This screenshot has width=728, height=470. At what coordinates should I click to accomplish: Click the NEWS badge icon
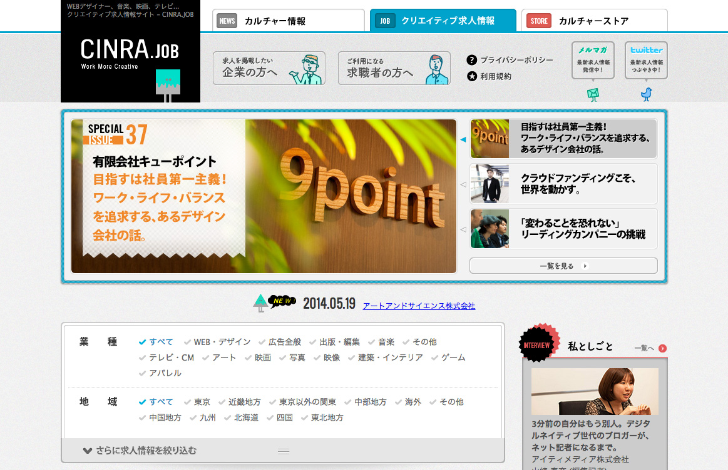click(x=227, y=21)
